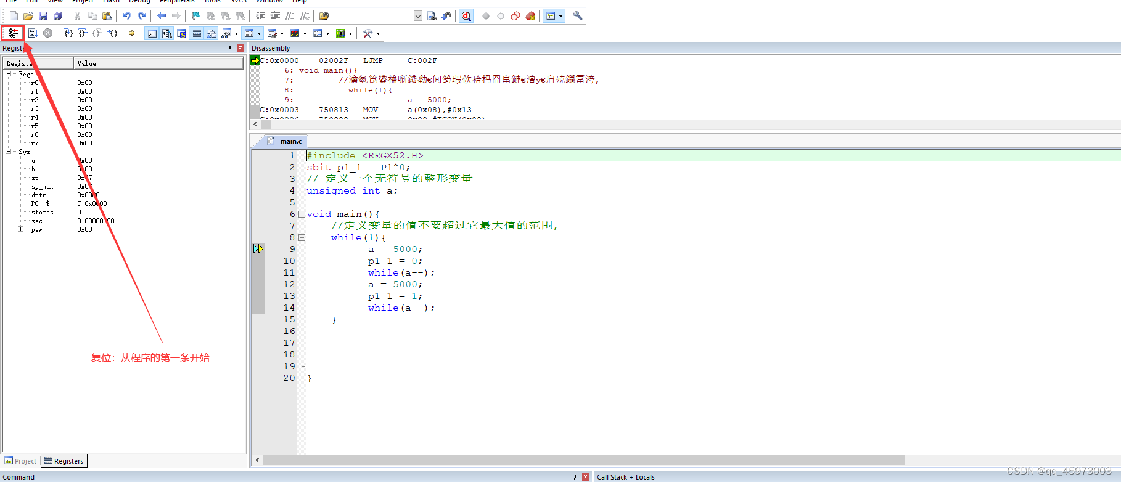Expand the psw register node
This screenshot has width=1121, height=482.
[21, 229]
